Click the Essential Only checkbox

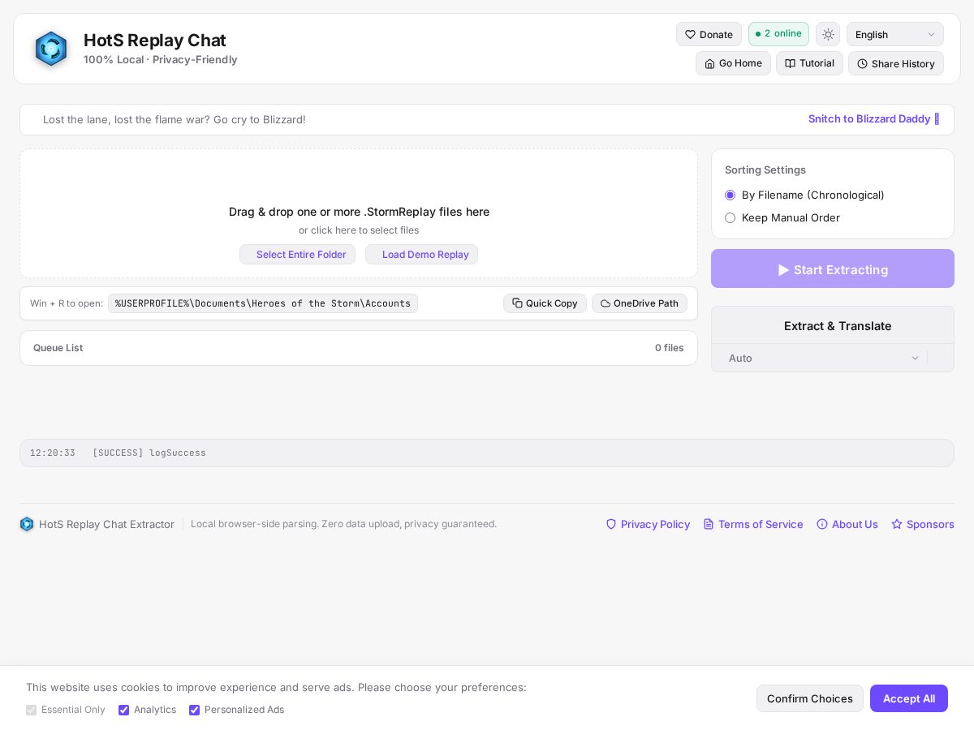[x=31, y=710]
